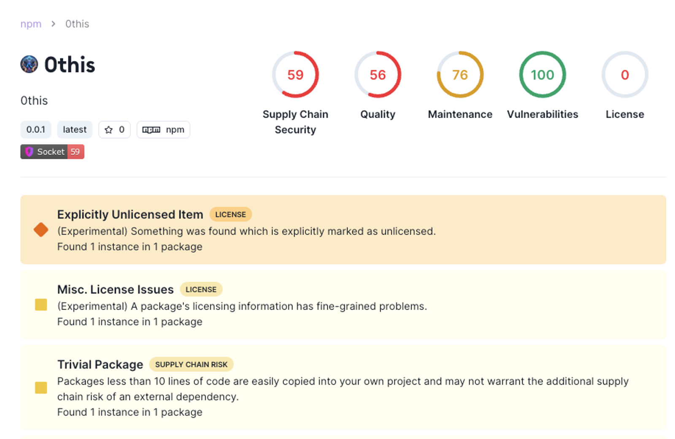View the Vulnerabilities score 100 ring

click(x=543, y=75)
